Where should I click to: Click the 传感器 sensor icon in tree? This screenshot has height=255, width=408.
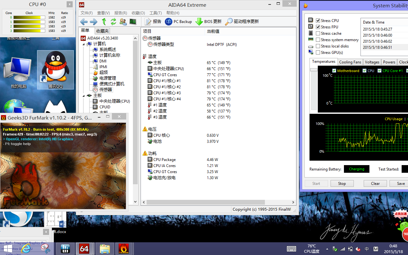95,90
